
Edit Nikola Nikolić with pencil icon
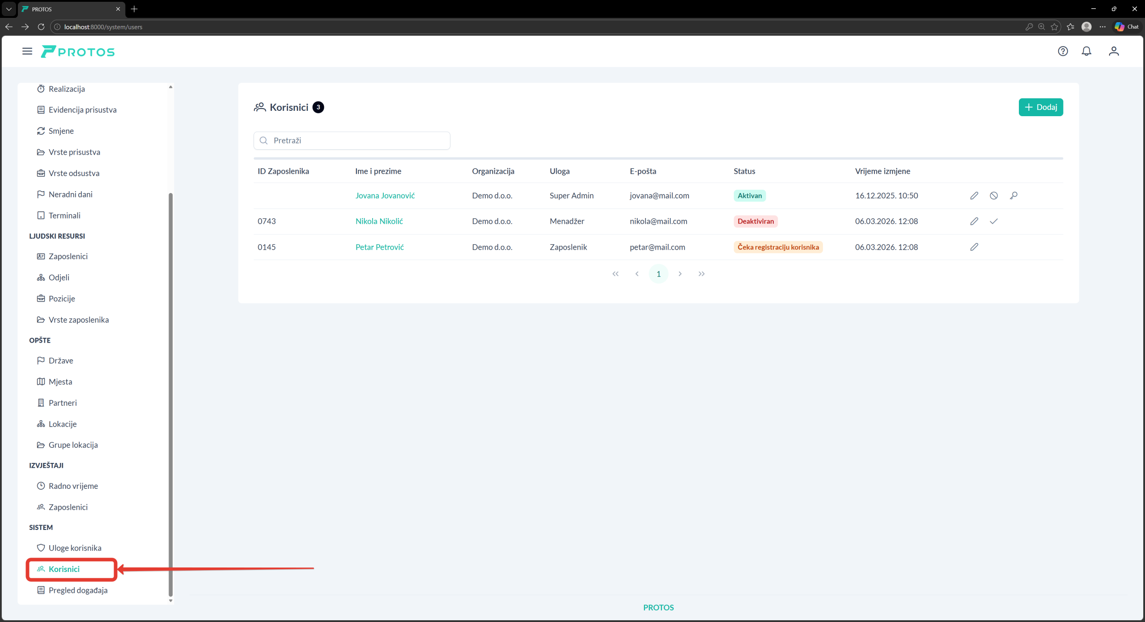pos(974,221)
